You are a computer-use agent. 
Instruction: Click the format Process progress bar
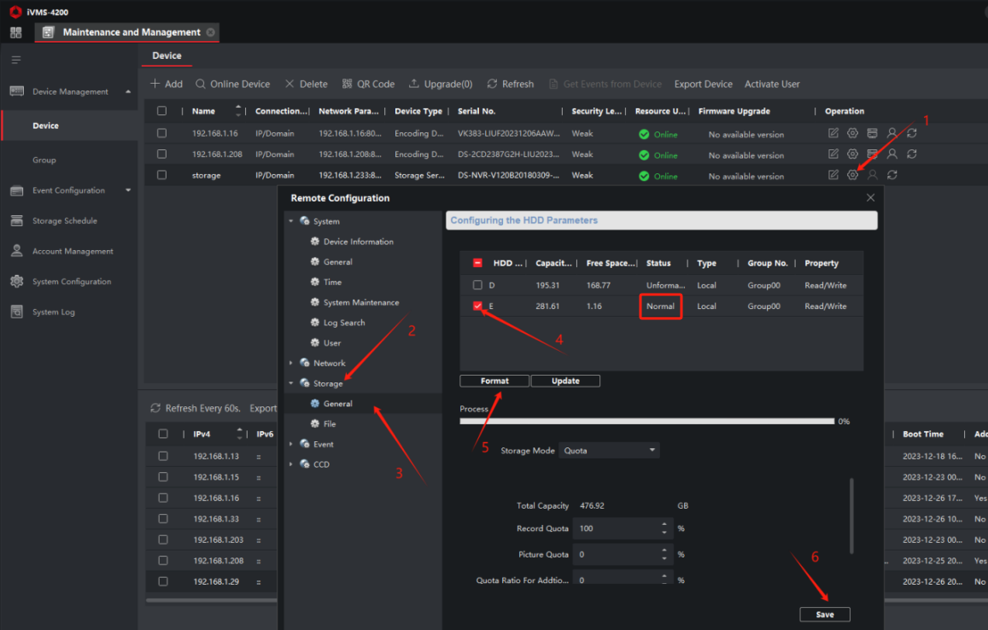click(x=646, y=421)
